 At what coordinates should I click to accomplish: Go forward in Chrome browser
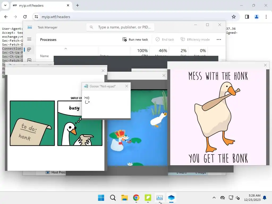tap(15, 17)
